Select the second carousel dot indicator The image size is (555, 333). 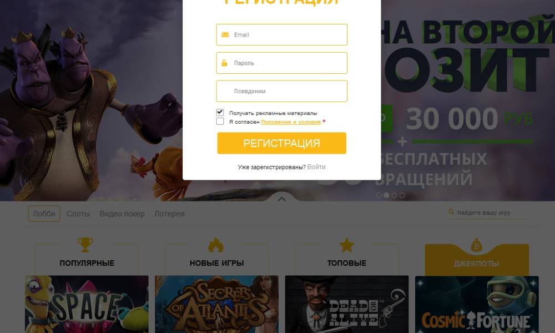pos(386,195)
